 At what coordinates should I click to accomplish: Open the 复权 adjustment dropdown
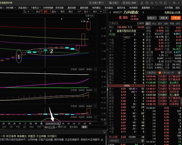pos(46,12)
